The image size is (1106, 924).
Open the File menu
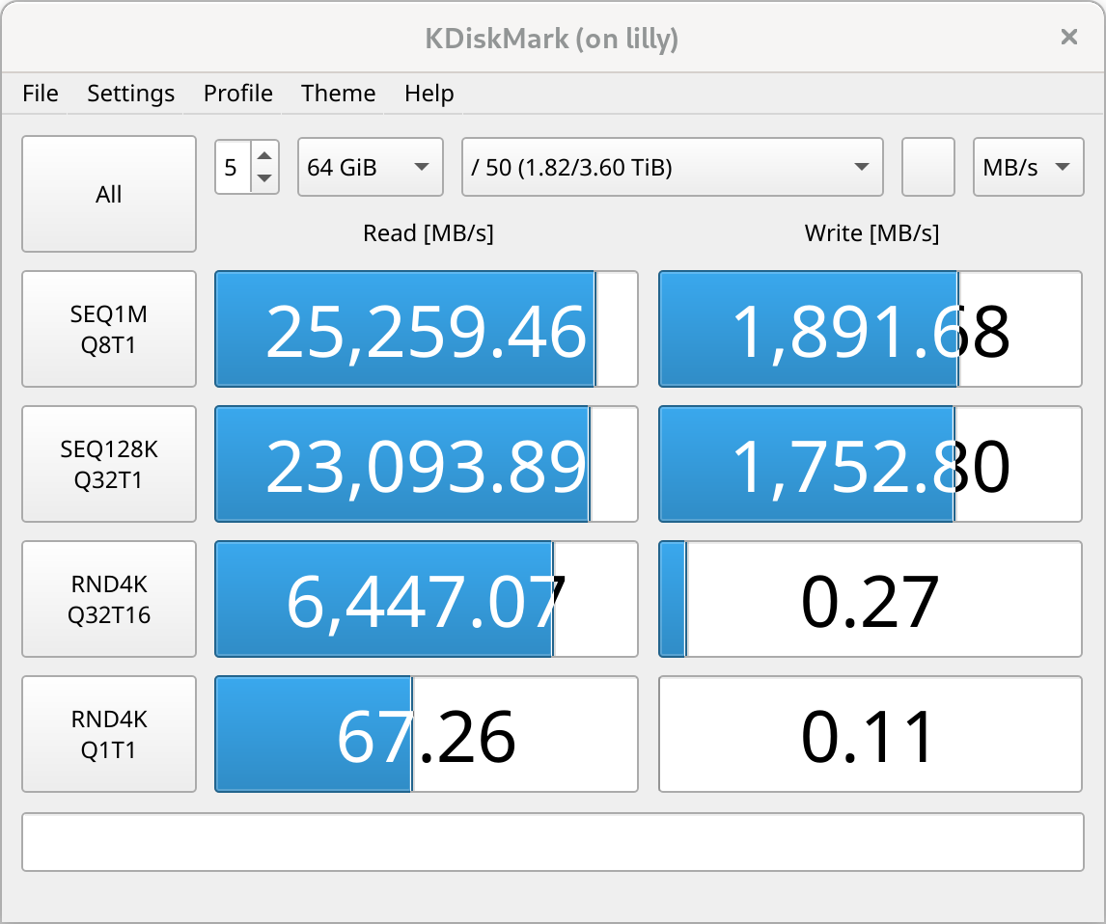click(x=40, y=94)
